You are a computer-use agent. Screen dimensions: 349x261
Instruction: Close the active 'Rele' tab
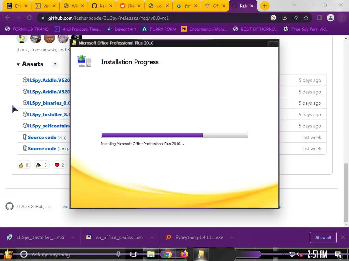coord(252,6)
